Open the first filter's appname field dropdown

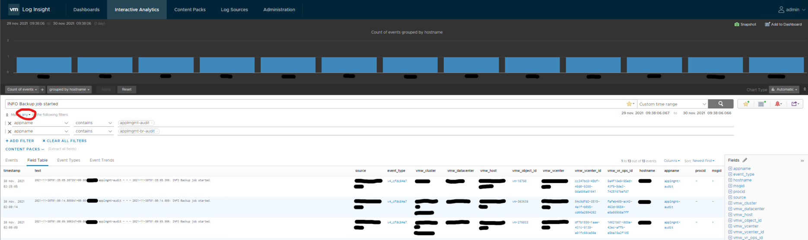coord(41,123)
